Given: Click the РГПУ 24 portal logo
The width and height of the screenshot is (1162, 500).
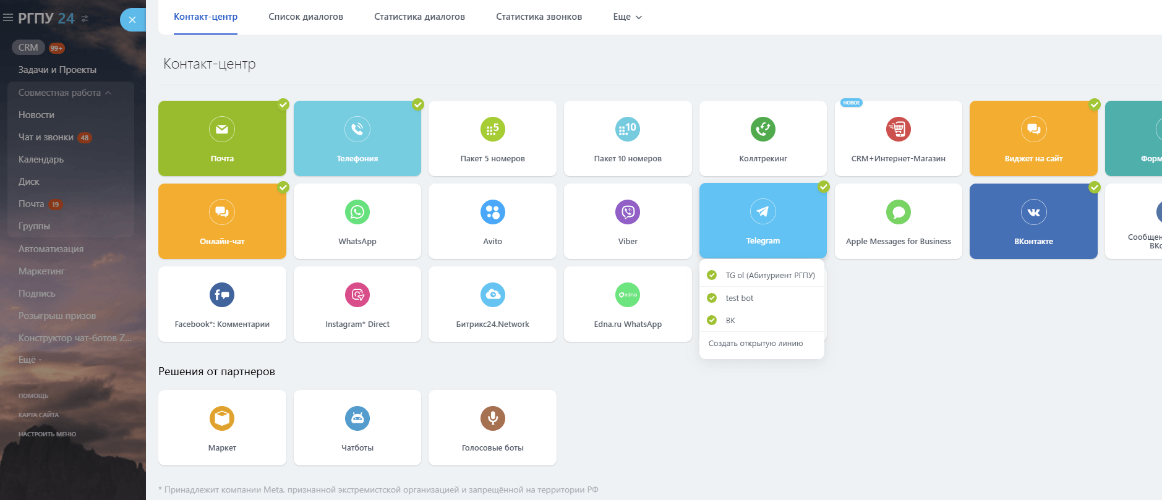Looking at the screenshot, I should point(46,19).
